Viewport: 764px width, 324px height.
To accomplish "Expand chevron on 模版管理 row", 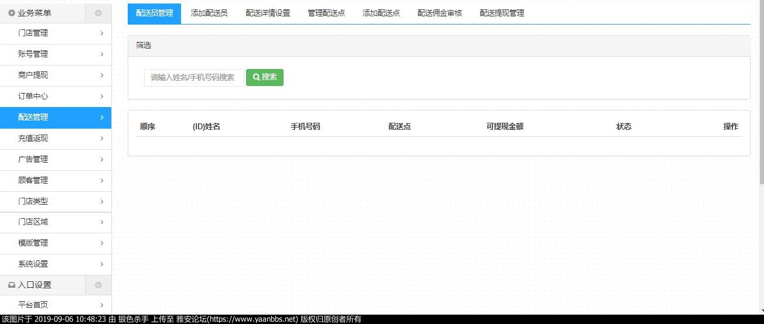I will click(x=102, y=243).
